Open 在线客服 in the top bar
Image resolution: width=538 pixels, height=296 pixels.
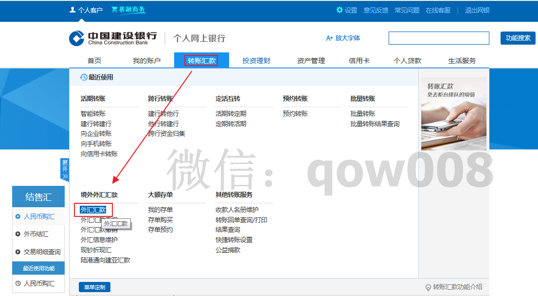click(438, 10)
